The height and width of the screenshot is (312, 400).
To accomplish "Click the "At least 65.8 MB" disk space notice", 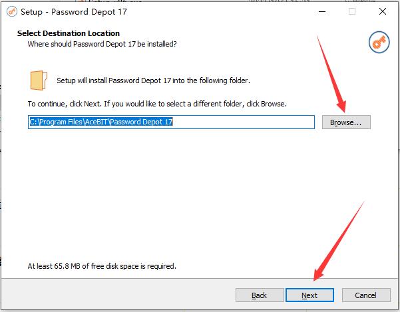I will (102, 266).
